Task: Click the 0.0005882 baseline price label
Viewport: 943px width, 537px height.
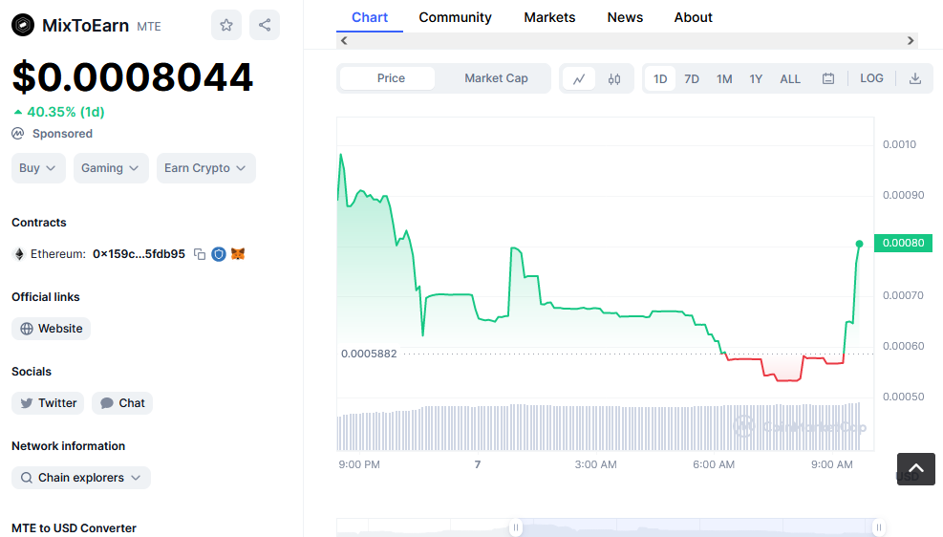Action: (369, 354)
